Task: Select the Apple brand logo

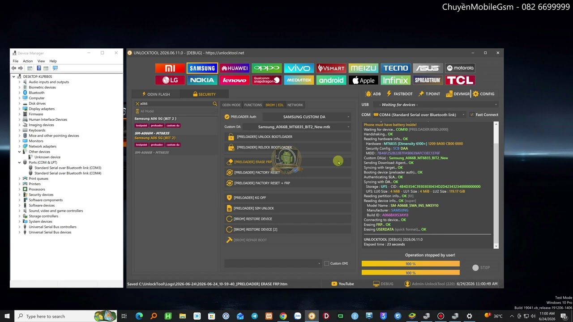Action: coord(363,80)
